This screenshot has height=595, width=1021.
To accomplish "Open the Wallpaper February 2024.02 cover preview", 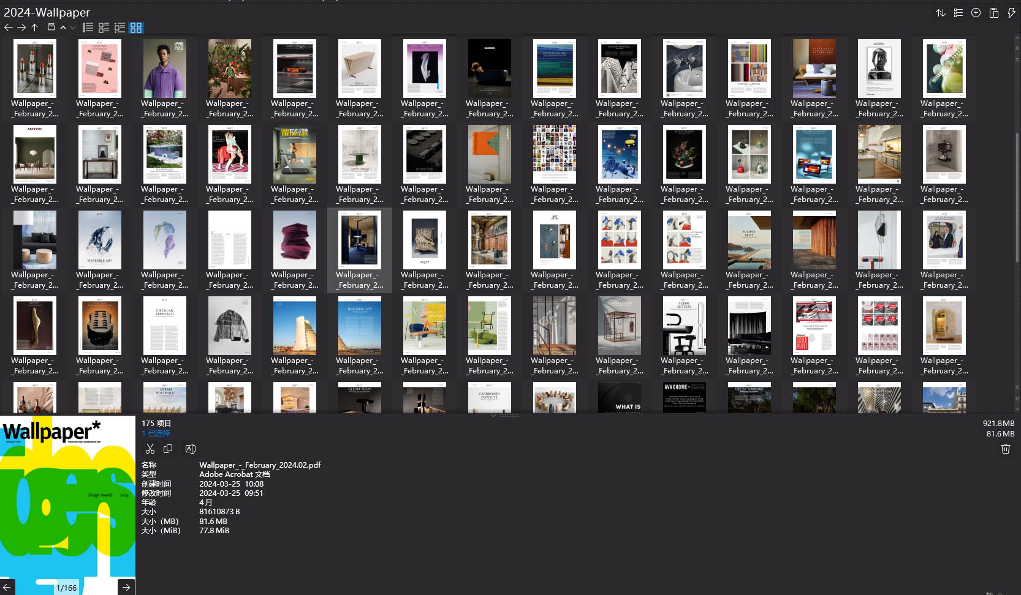I will pos(67,502).
